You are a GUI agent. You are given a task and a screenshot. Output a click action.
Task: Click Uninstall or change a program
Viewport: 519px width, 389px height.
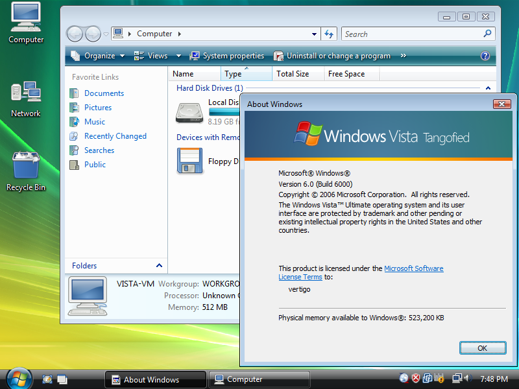tap(332, 56)
